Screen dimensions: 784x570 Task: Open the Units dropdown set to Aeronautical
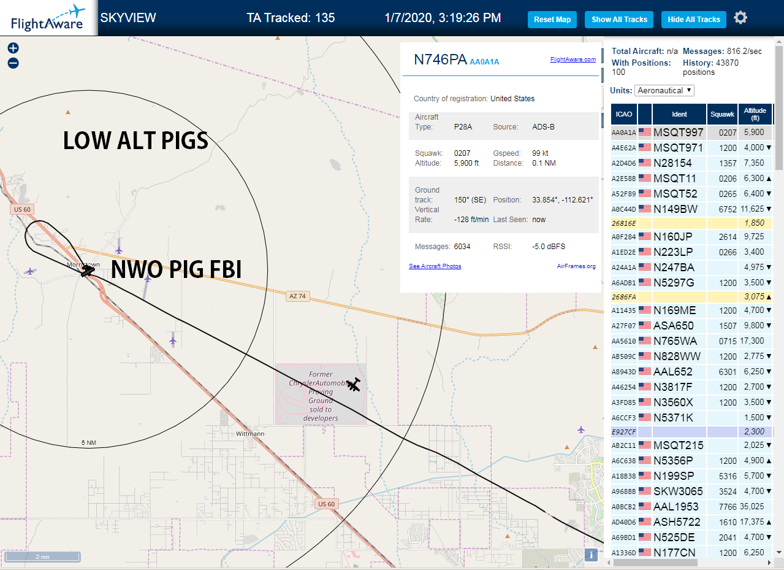664,90
